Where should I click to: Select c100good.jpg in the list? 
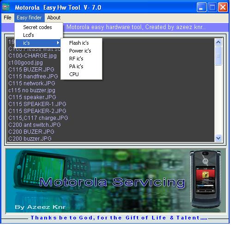25,63
